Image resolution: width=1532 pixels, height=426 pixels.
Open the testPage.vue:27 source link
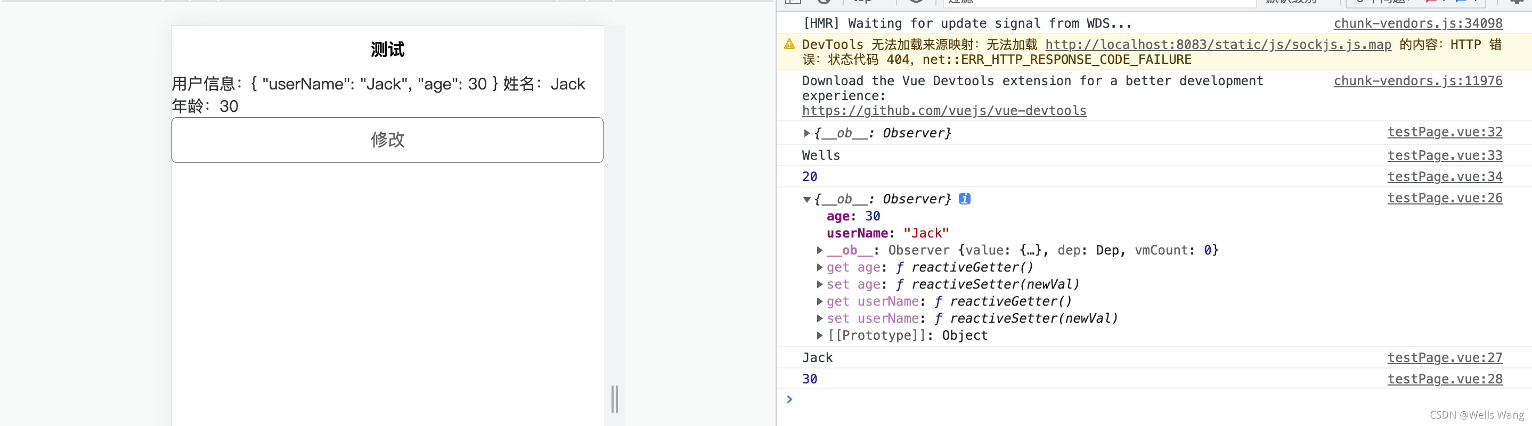[x=1445, y=358]
